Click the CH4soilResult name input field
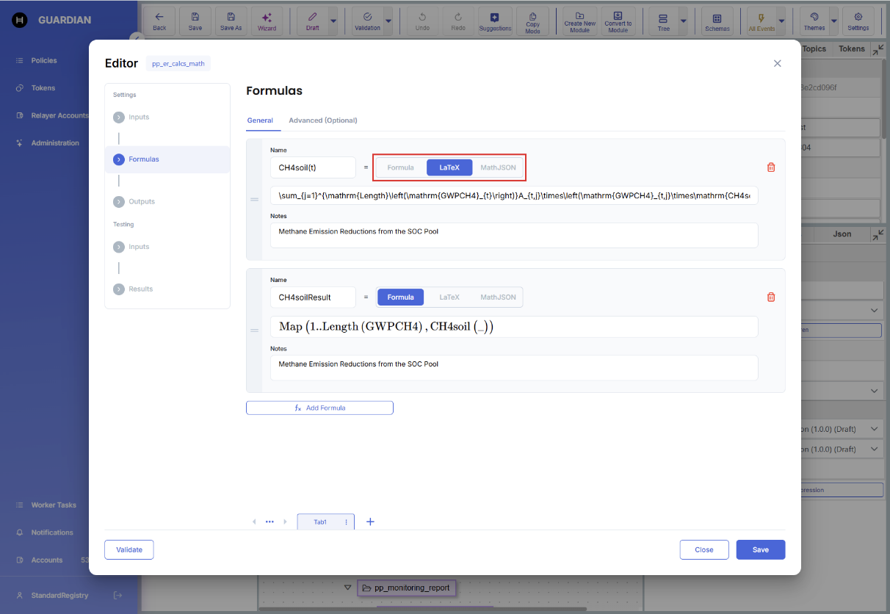The width and height of the screenshot is (890, 614). point(313,297)
